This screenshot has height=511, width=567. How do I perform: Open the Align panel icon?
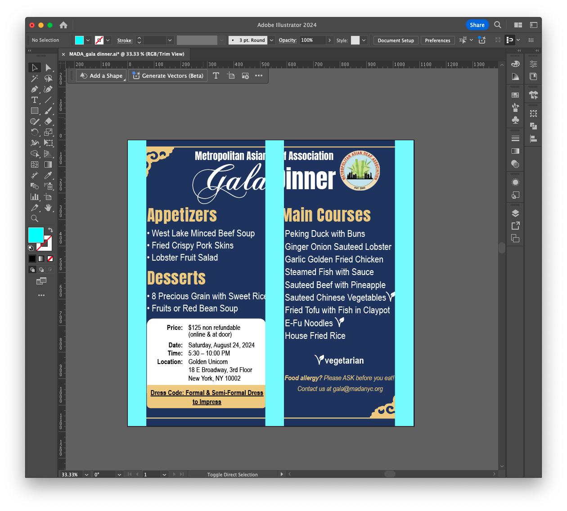(x=534, y=138)
